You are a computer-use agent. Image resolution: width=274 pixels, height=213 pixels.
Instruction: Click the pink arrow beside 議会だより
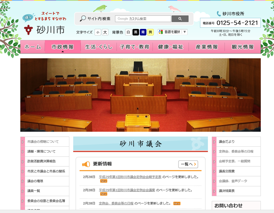coord(214,142)
